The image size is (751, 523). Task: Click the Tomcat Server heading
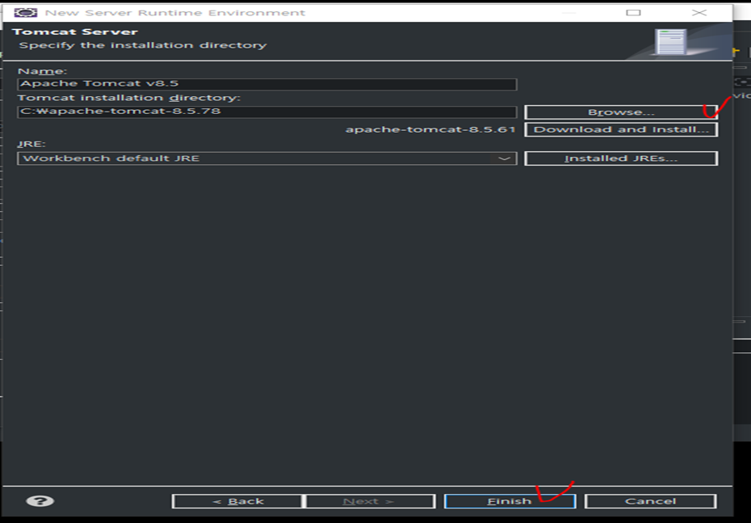(x=75, y=32)
